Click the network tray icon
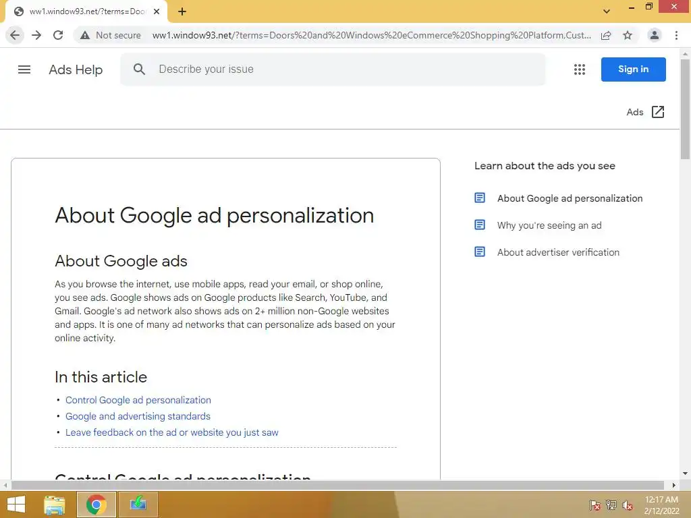Viewport: 691px width, 518px height. tap(611, 505)
